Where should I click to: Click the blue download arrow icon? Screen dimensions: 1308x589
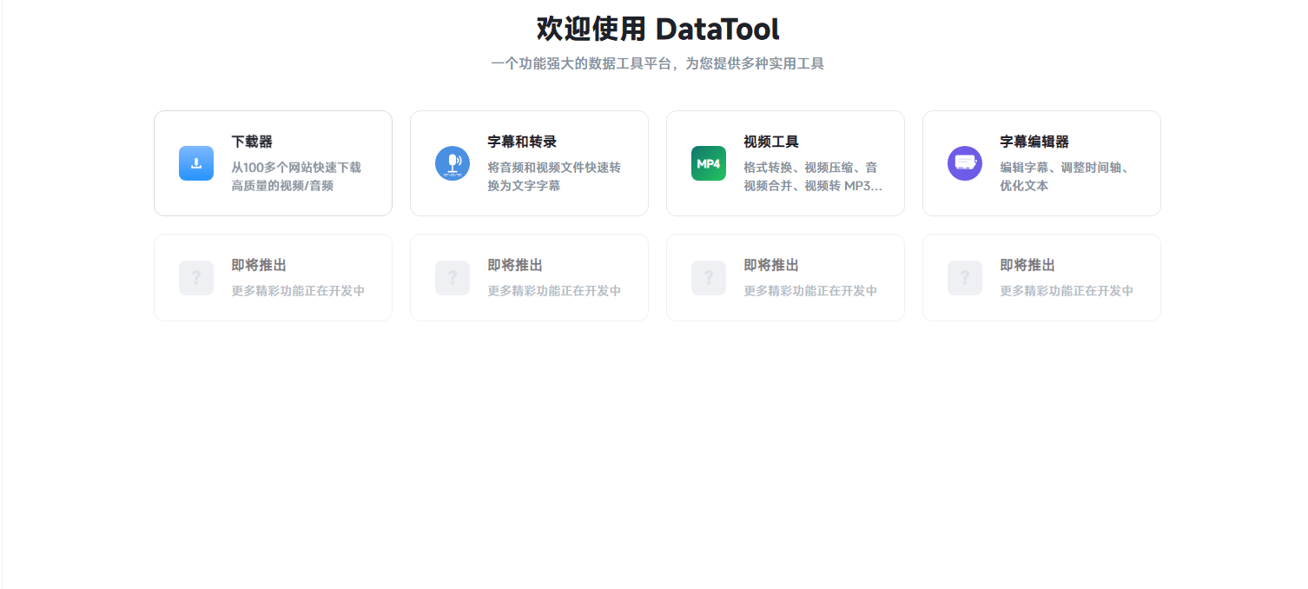coord(196,163)
